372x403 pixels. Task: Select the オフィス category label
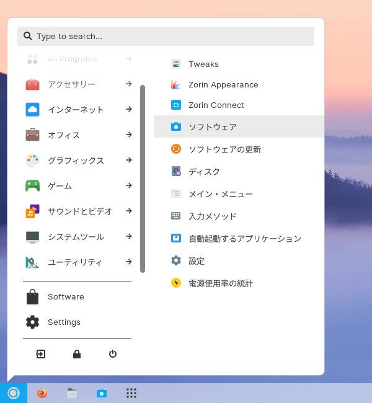64,135
